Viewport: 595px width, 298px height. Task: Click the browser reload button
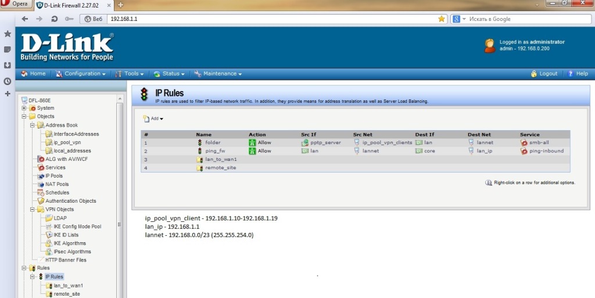(x=54, y=19)
